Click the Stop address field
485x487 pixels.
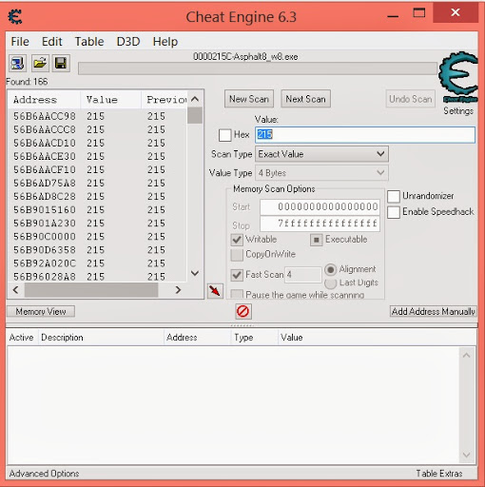point(320,224)
